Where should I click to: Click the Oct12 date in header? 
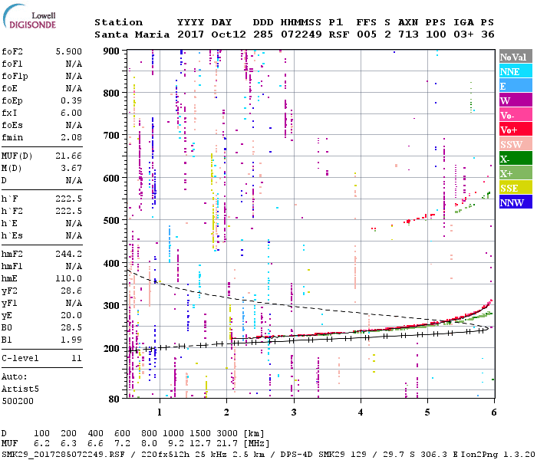point(229,34)
